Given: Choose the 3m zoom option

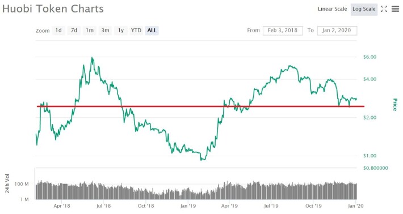Looking at the screenshot, I should [x=105, y=30].
